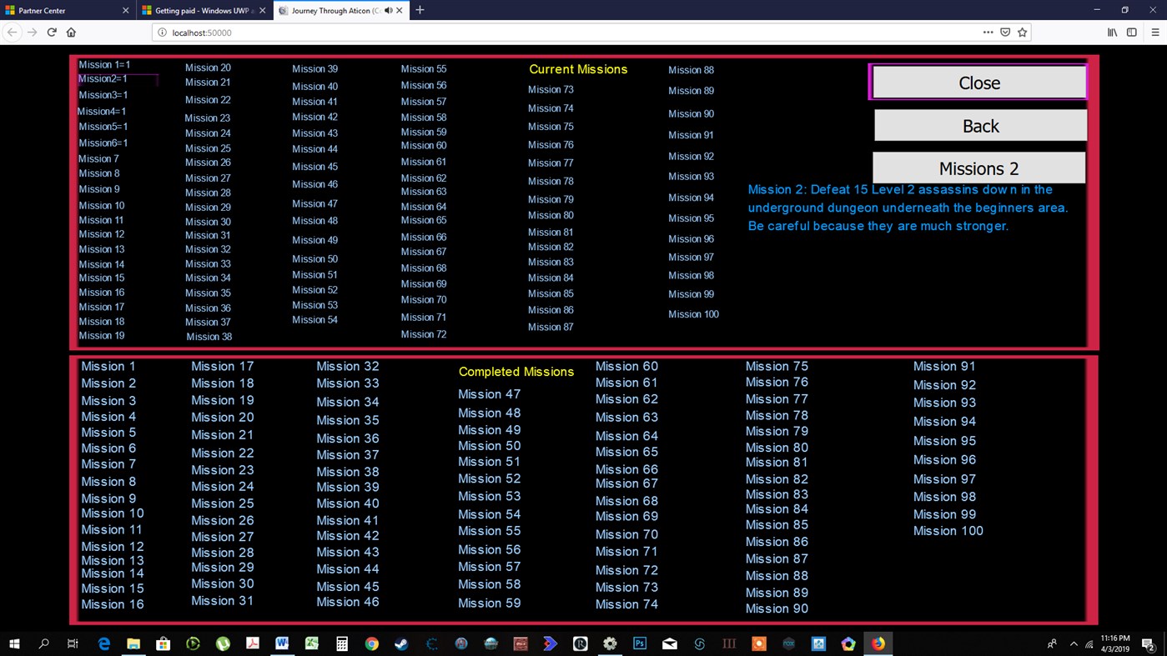Screen dimensions: 1167x656
Task: Mute the Journey Through Aticon tab audio
Action: pyautogui.click(x=389, y=11)
